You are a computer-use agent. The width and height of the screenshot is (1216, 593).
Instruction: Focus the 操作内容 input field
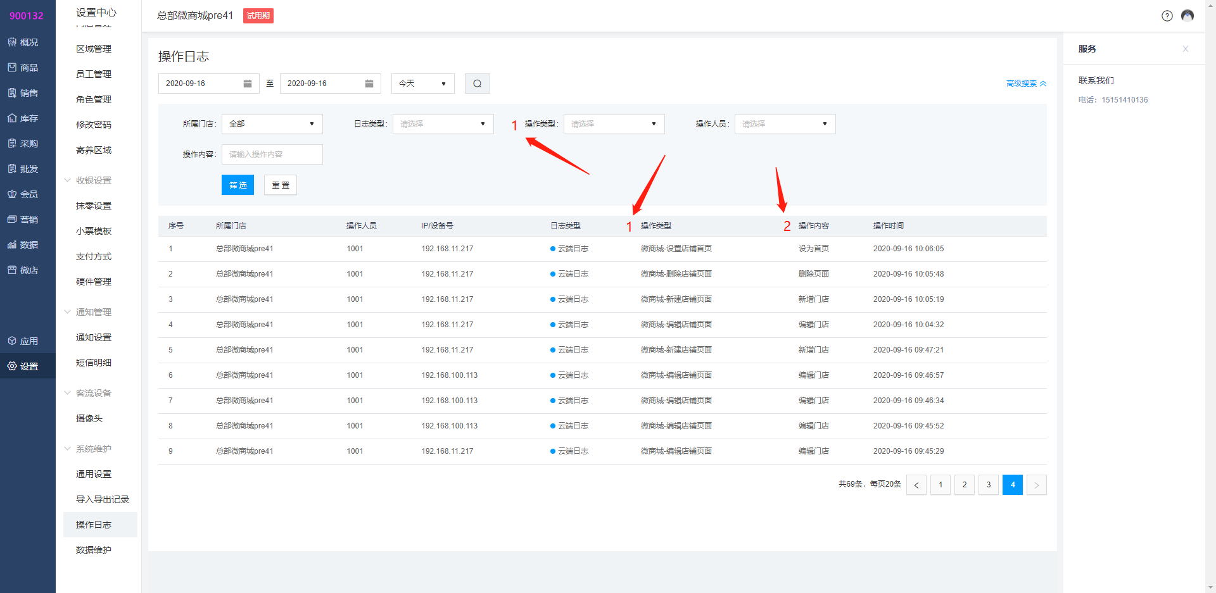[272, 154]
